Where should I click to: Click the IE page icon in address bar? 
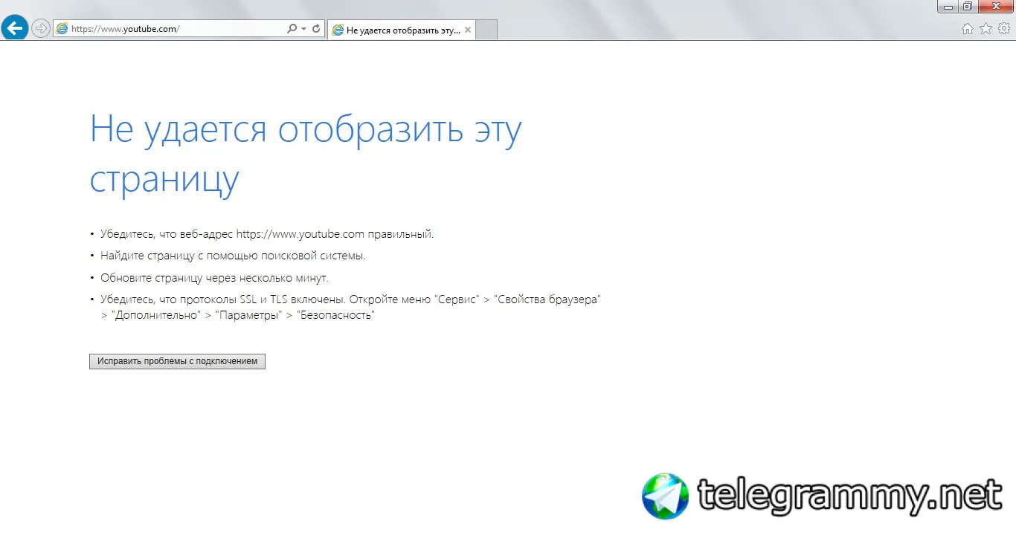point(62,29)
